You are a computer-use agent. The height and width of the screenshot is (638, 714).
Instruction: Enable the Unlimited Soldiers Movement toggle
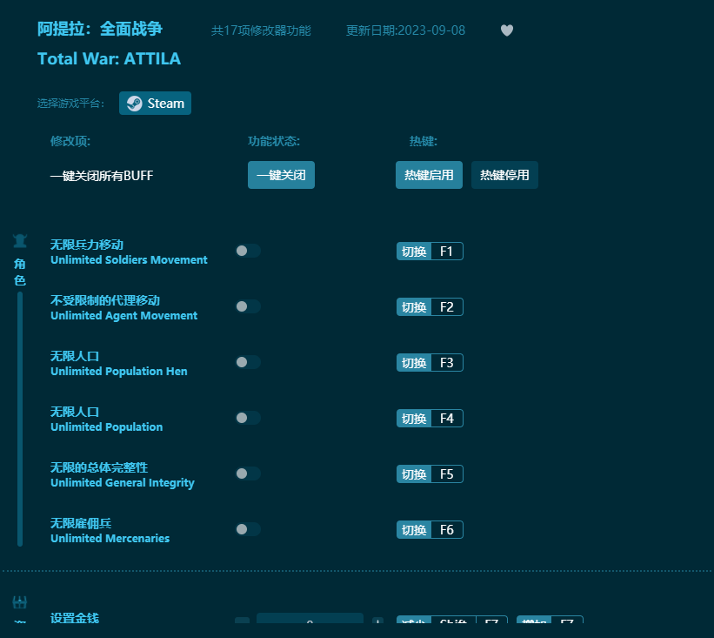coord(247,250)
